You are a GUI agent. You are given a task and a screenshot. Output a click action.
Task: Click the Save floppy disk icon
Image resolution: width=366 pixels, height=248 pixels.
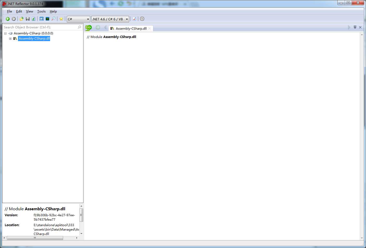pos(28,19)
